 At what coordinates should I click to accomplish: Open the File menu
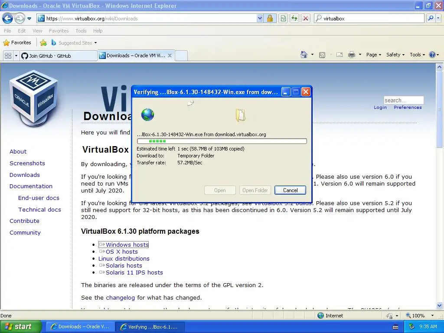tap(7, 31)
